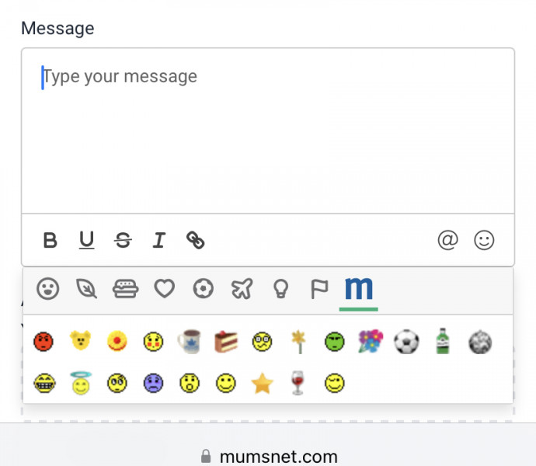Image resolution: width=536 pixels, height=466 pixels.
Task: Insert the football emoji
Action: click(405, 342)
